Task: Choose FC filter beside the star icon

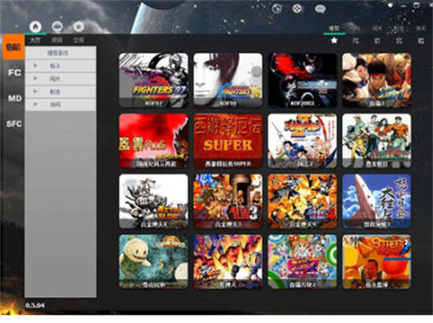Action: [x=356, y=41]
